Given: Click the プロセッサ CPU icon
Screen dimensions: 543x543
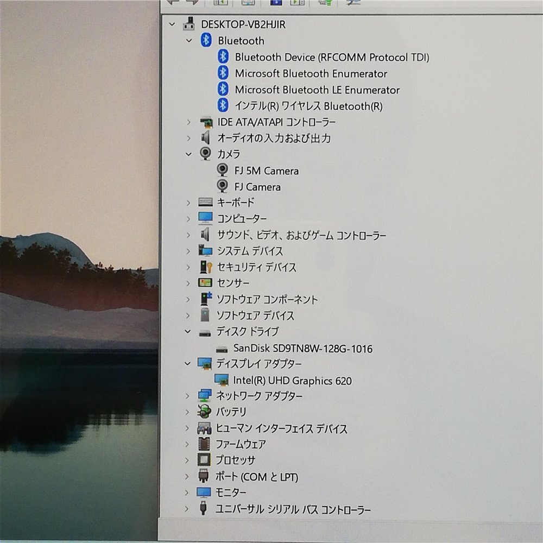Looking at the screenshot, I should click(x=204, y=460).
